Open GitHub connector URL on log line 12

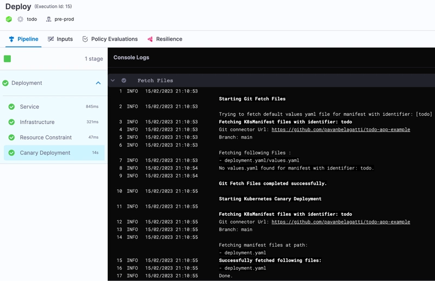pos(341,222)
